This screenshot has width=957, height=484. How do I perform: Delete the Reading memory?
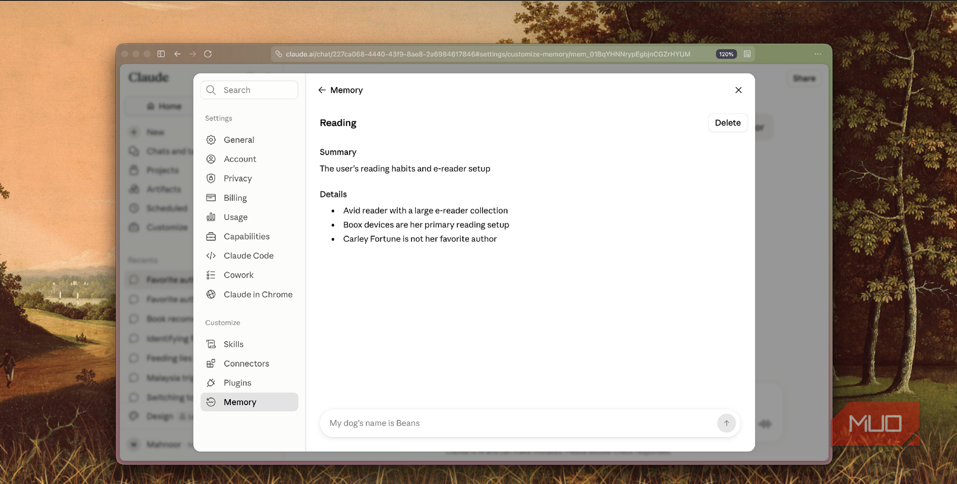click(x=728, y=123)
